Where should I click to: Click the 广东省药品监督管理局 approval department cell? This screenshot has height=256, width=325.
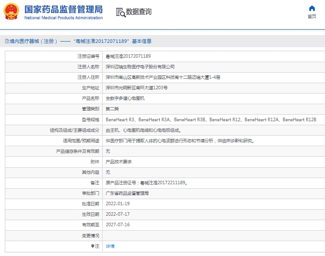point(127,193)
